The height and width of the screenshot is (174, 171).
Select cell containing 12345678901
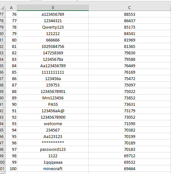coord(53,91)
